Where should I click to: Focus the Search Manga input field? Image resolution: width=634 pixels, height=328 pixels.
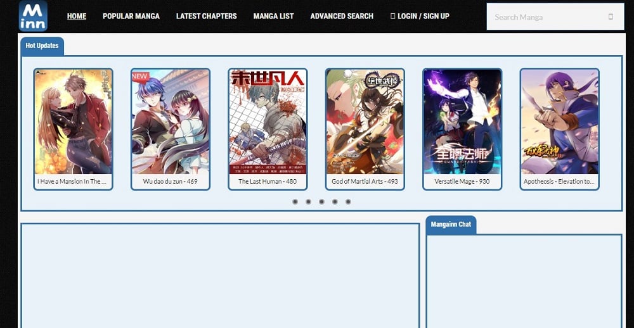pos(555,16)
